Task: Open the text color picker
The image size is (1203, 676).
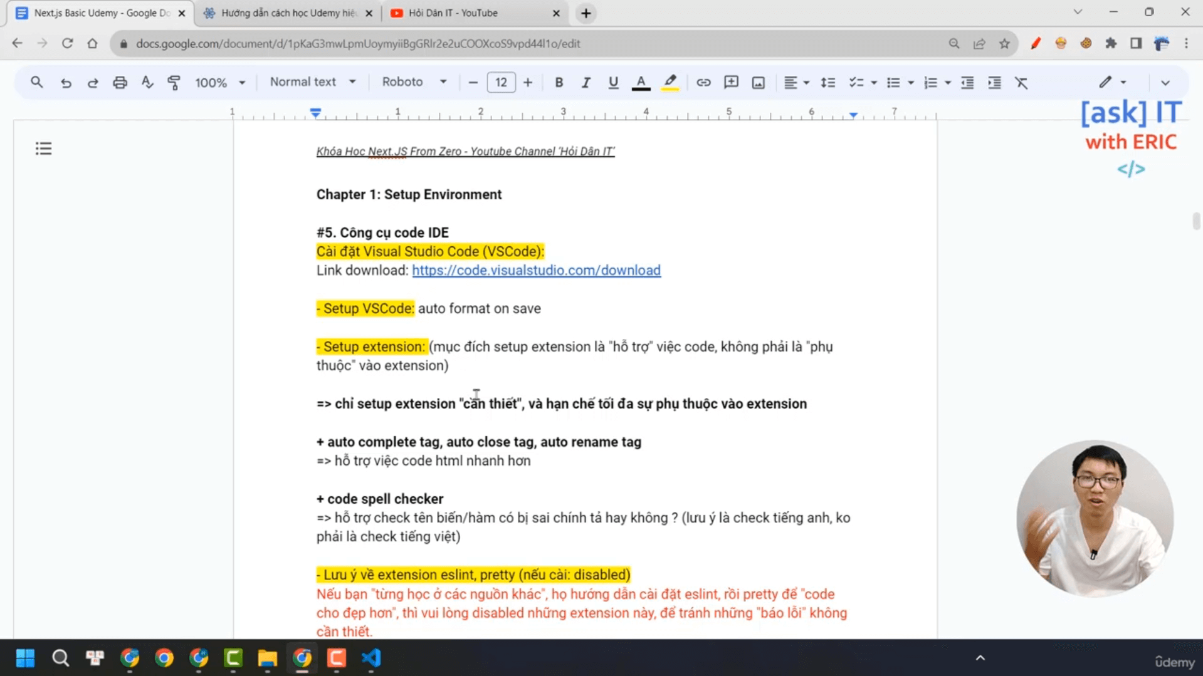Action: [x=641, y=82]
